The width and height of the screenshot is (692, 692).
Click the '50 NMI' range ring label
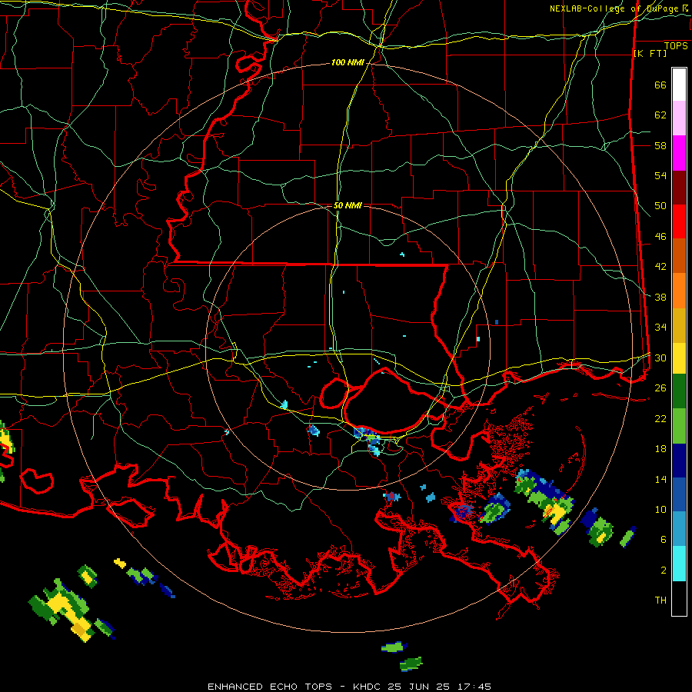pos(348,205)
